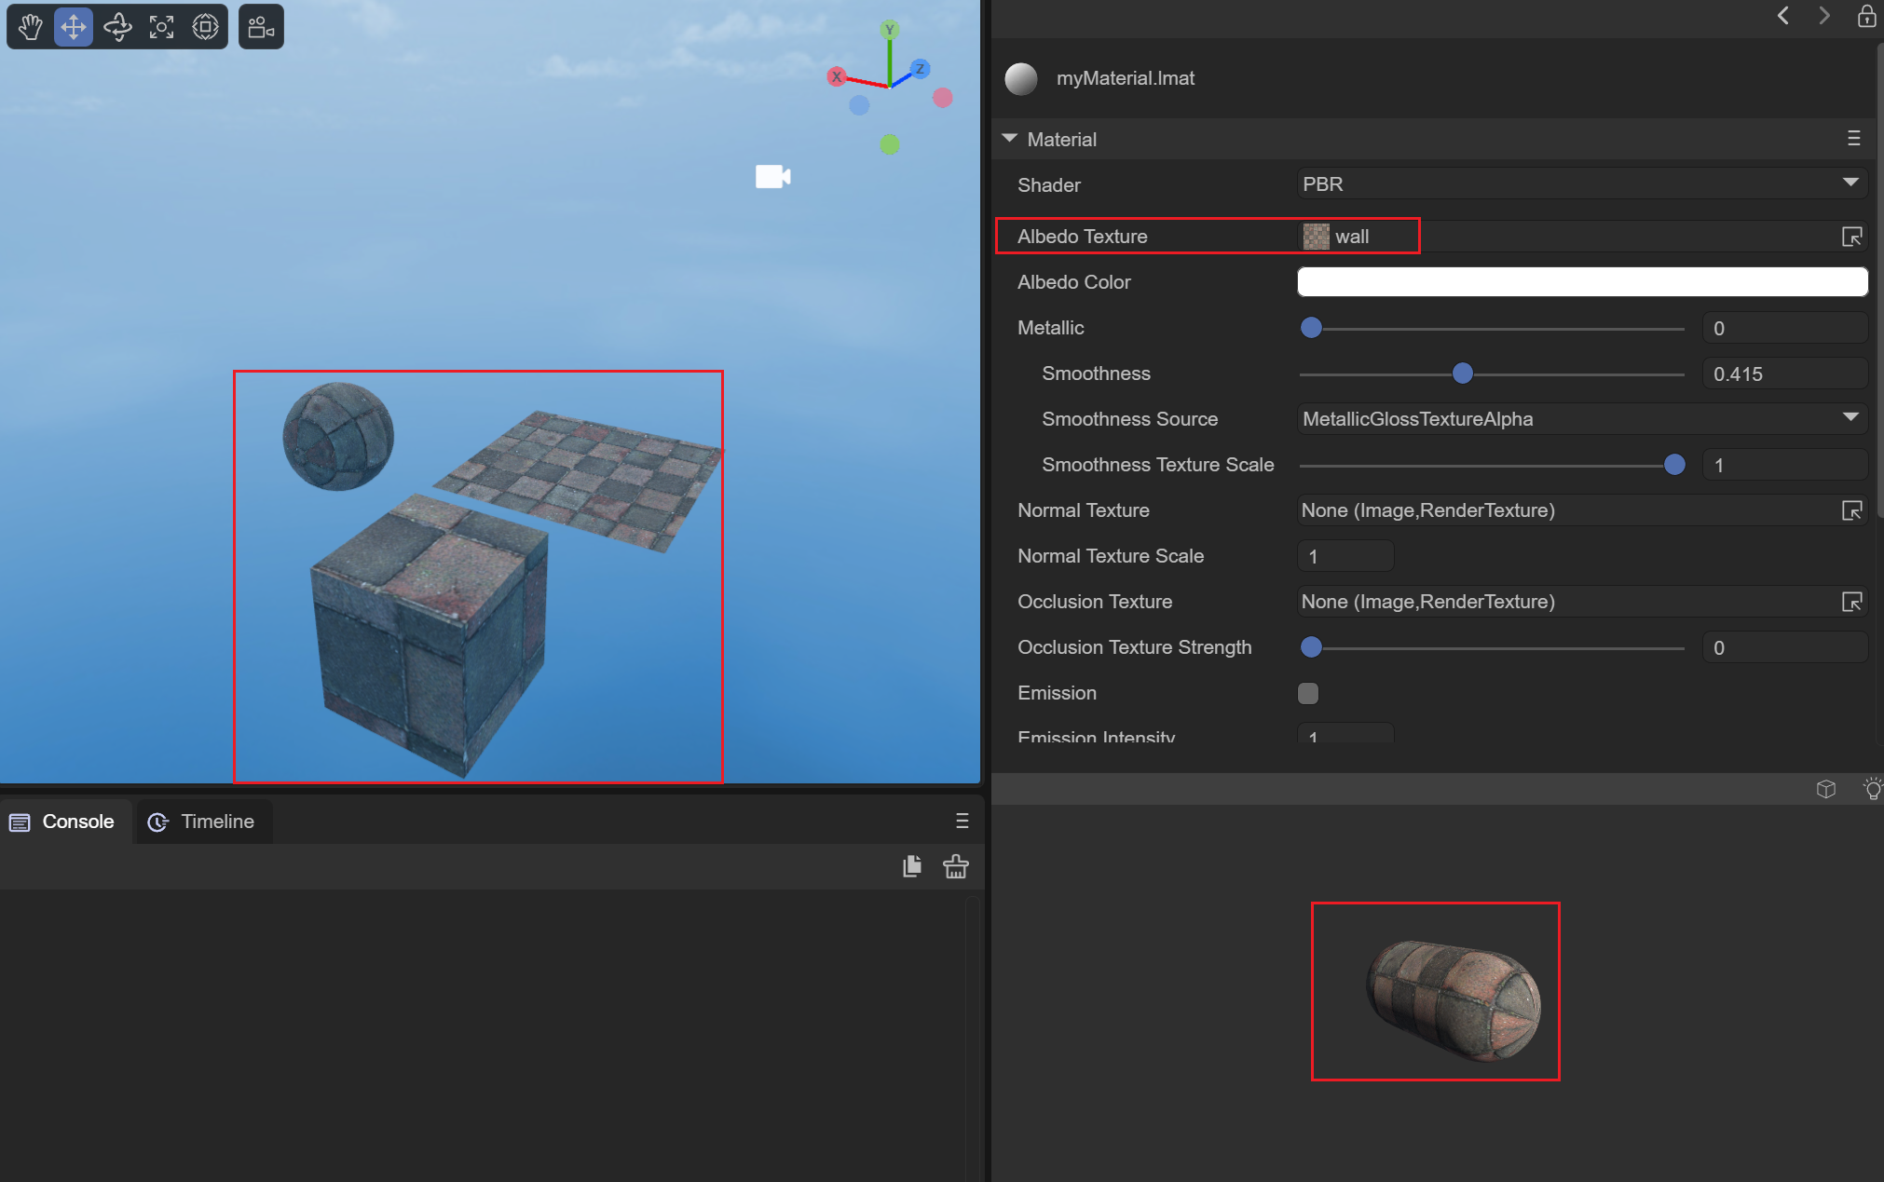Toggle preview light bulb icon
The height and width of the screenshot is (1182, 1884).
pyautogui.click(x=1872, y=789)
